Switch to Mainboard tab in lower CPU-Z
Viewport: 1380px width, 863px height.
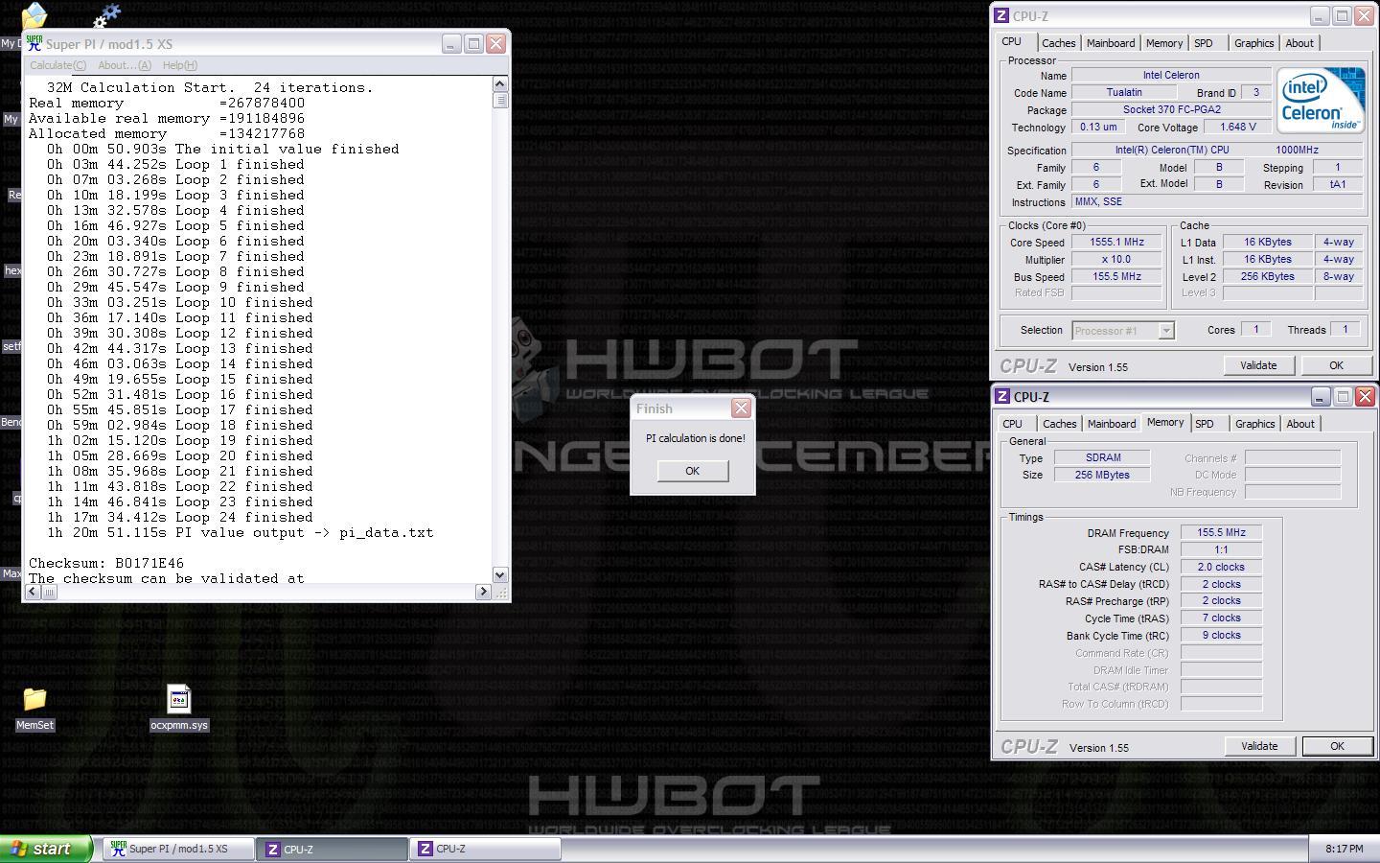[x=1112, y=424]
